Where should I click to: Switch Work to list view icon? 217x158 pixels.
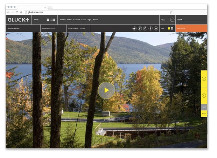(x=51, y=20)
